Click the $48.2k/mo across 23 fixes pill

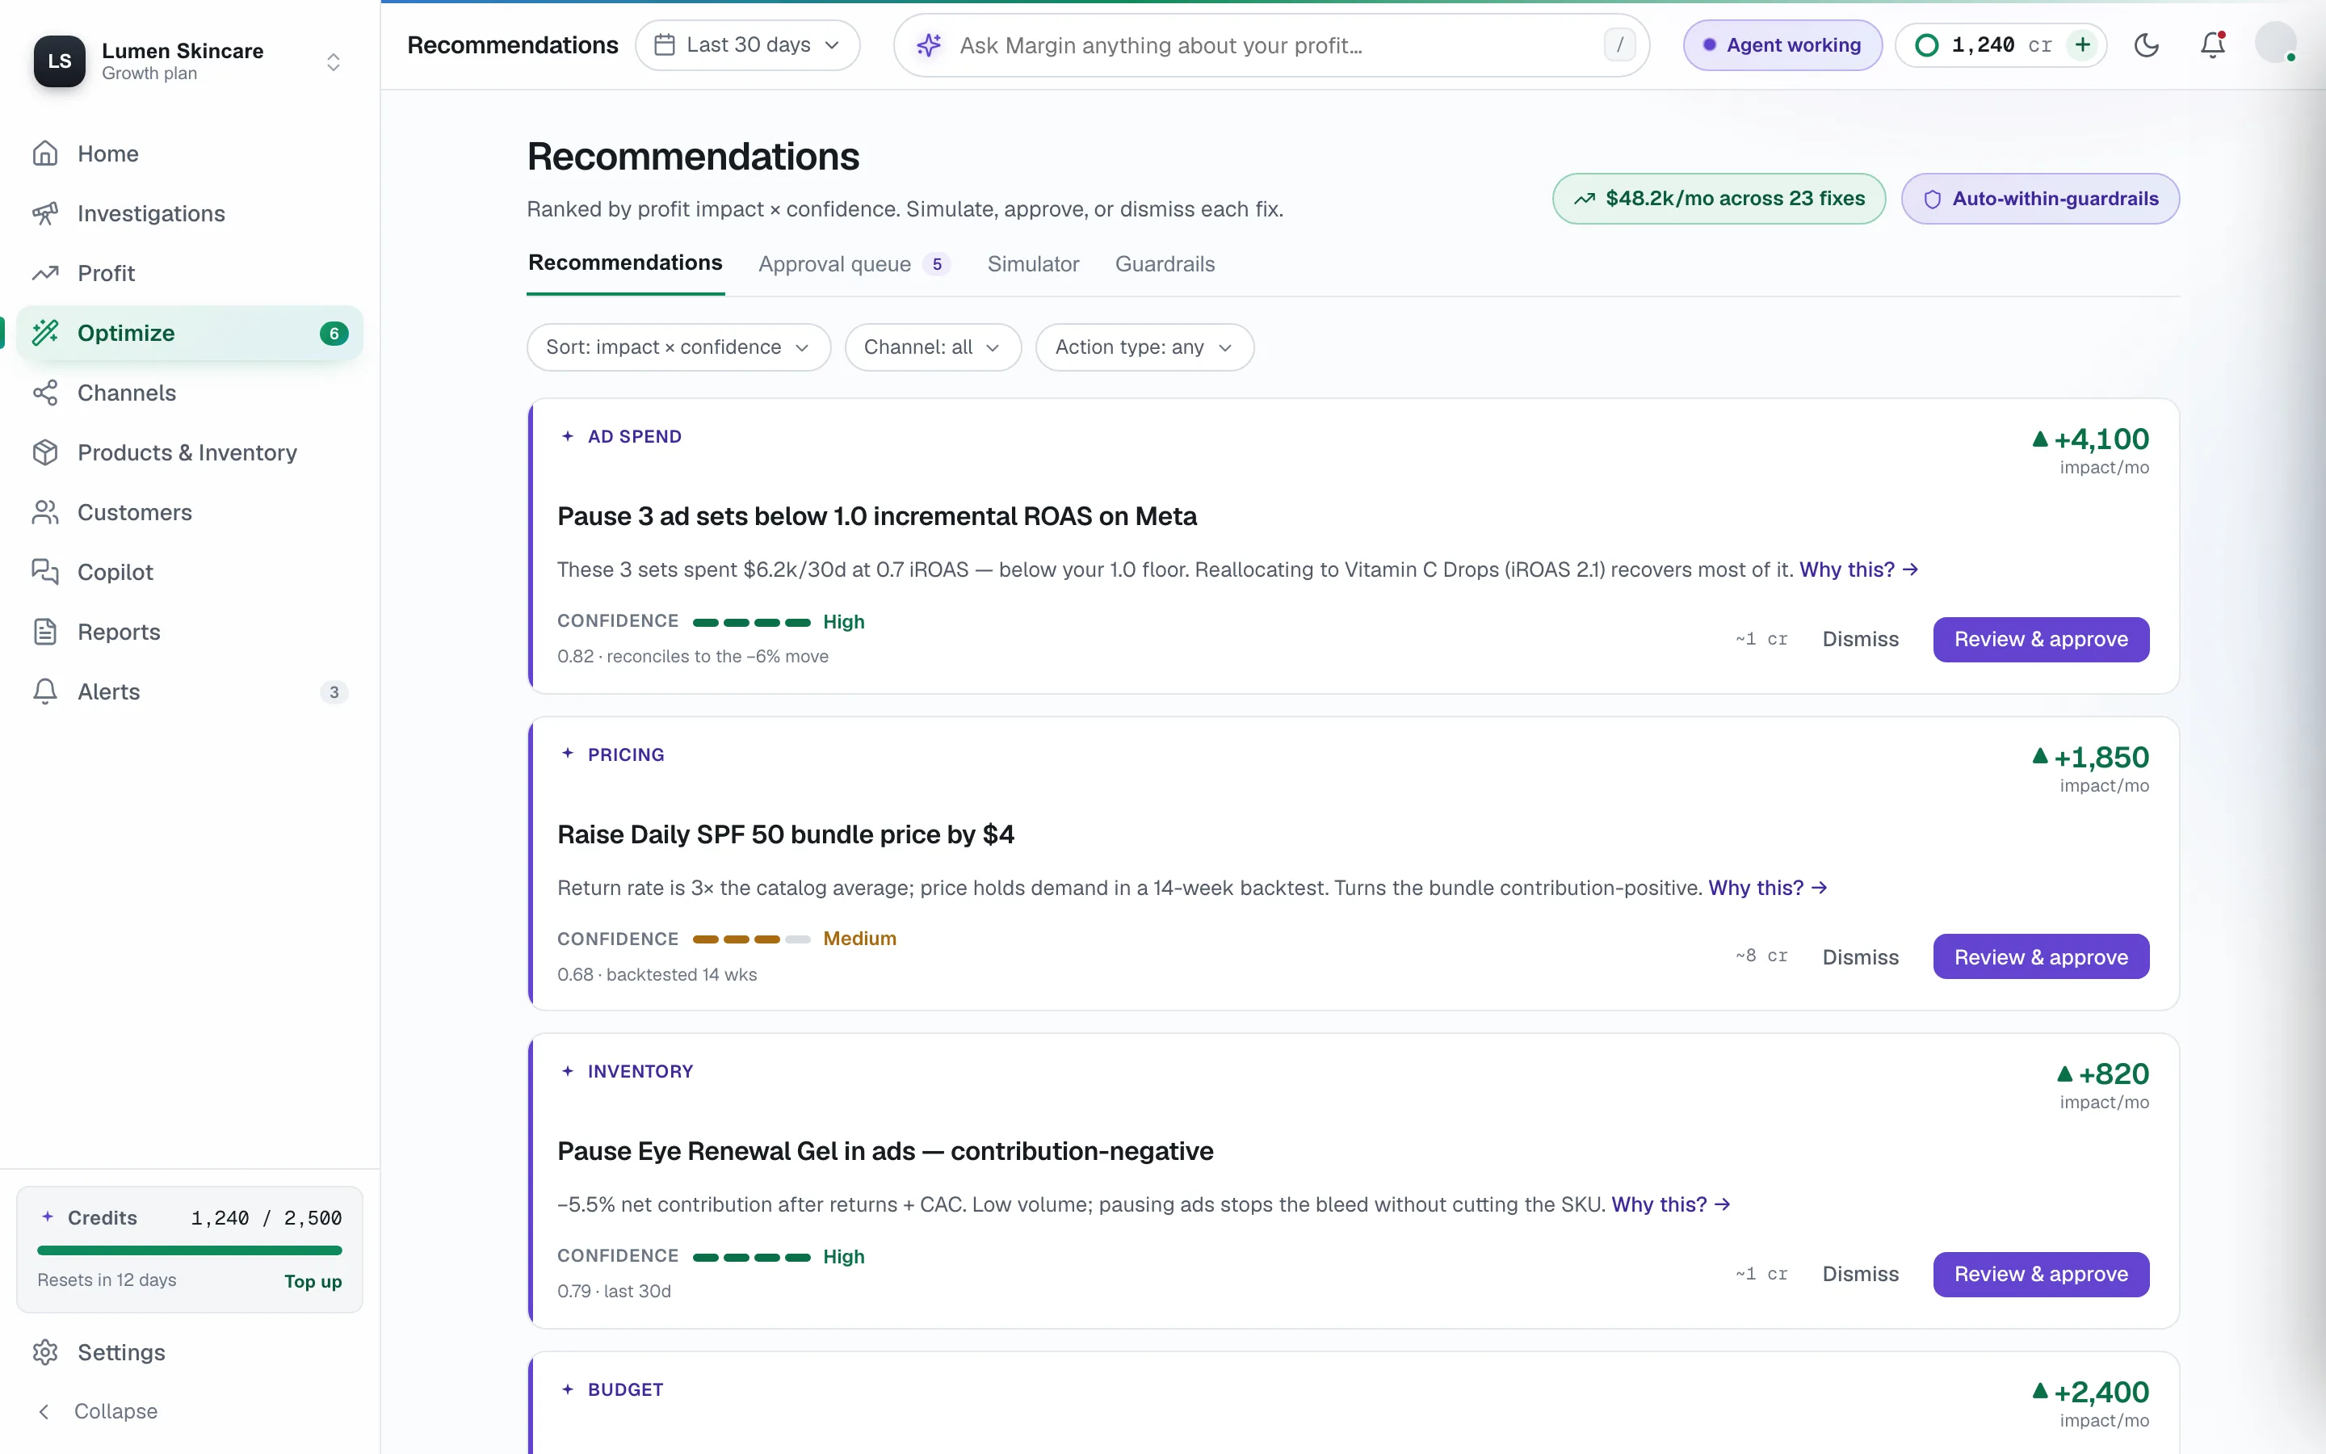1719,199
